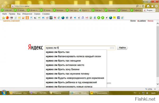Open Favorites star icon at top right
The image size is (159, 103).
click(152, 6)
